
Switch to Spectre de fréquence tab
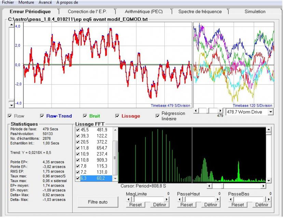200,12
